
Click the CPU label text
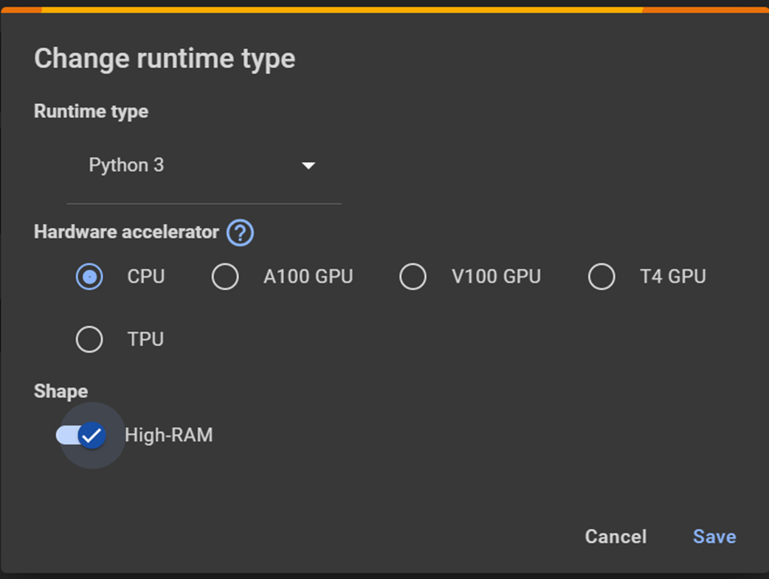pyautogui.click(x=146, y=277)
